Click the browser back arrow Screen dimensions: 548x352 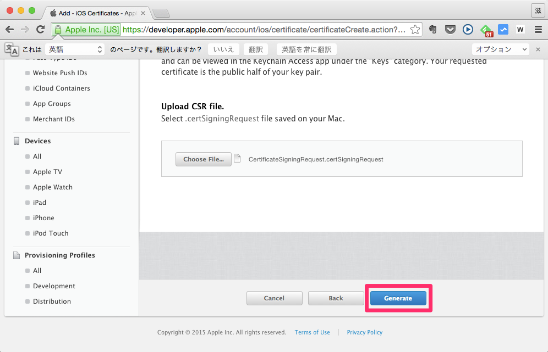click(x=10, y=30)
